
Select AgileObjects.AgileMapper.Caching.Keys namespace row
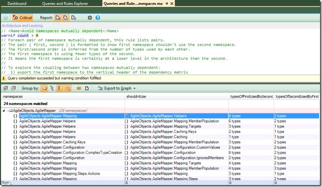(52, 142)
